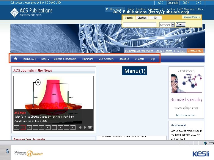The height and width of the screenshot is (160, 214).
Task: Go to next news slide arrow
Action: point(85,127)
